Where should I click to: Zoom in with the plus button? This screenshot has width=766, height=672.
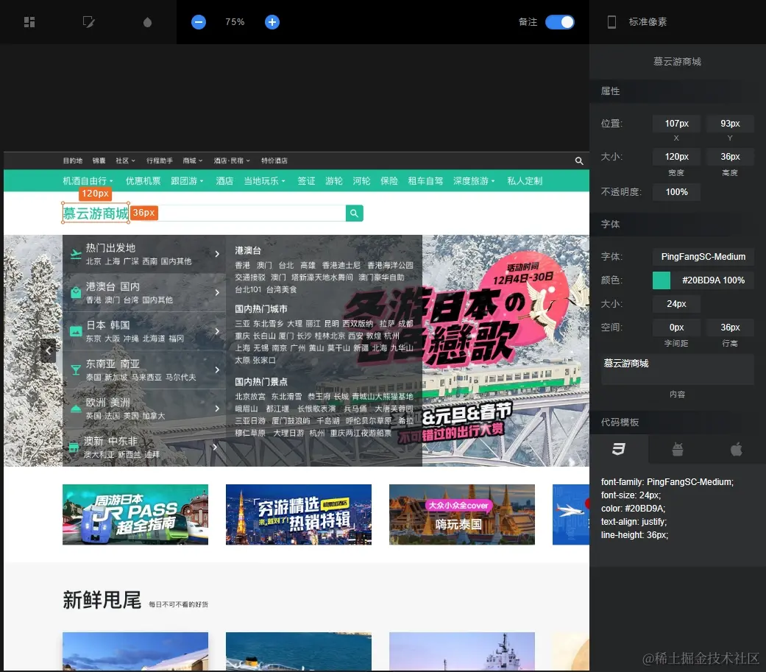[x=272, y=22]
